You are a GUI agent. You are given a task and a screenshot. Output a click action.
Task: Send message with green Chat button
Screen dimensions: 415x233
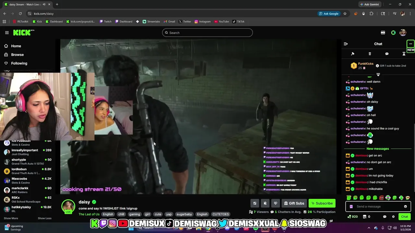[x=405, y=216]
